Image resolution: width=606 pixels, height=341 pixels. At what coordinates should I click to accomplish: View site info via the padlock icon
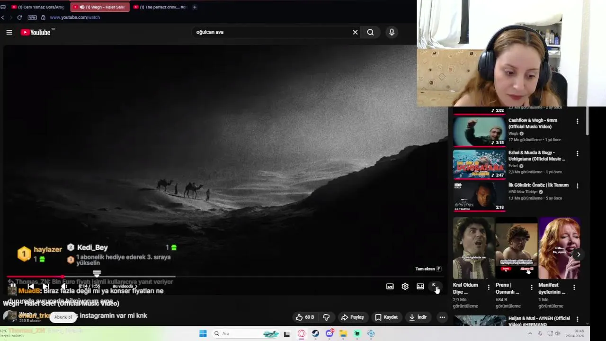(43, 18)
